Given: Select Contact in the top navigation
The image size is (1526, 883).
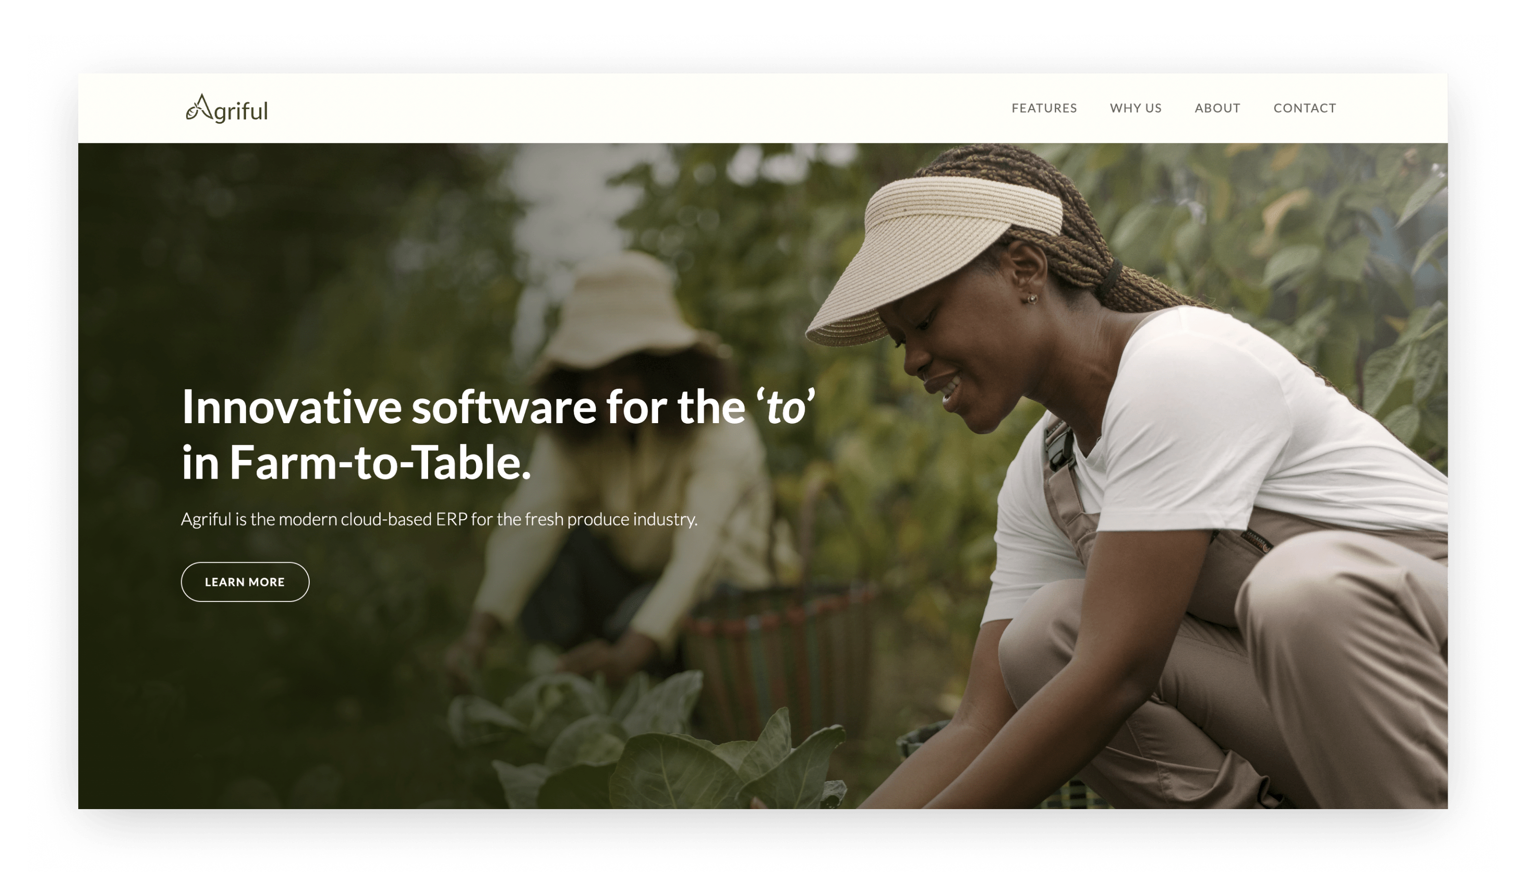Looking at the screenshot, I should coord(1304,108).
